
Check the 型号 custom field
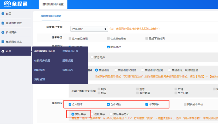tap(137, 89)
